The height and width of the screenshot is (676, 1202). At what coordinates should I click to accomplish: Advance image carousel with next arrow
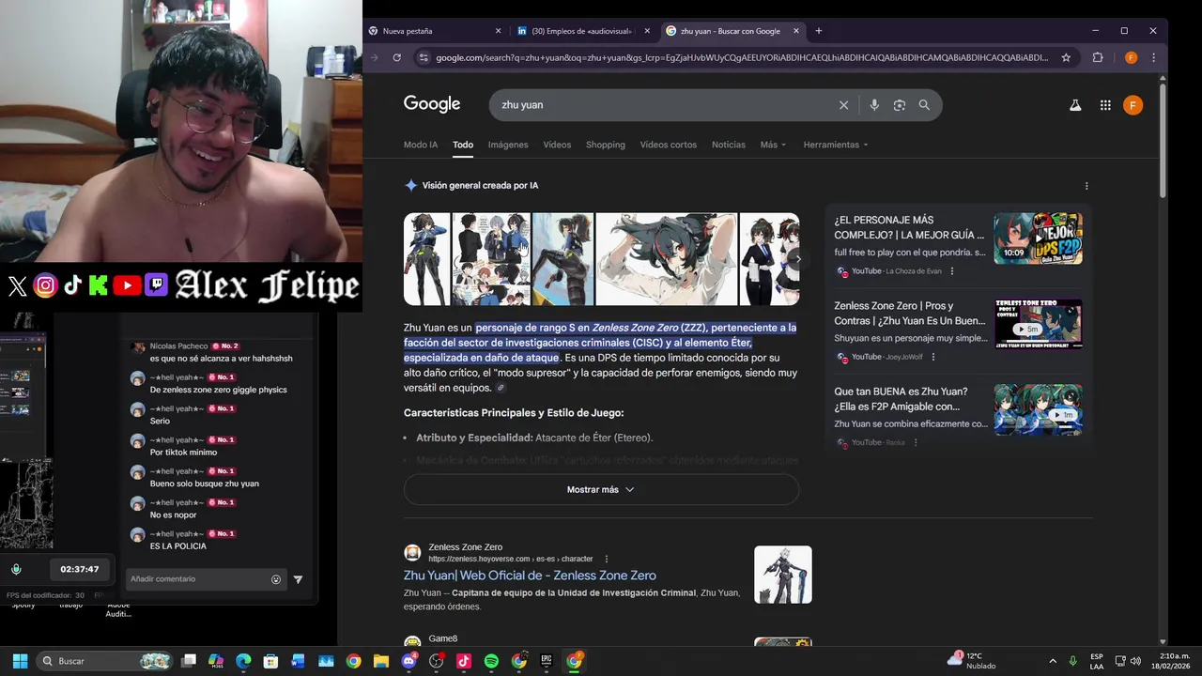797,259
